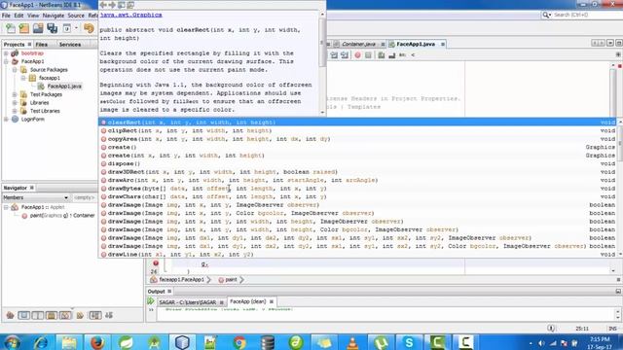This screenshot has height=350, width=623.
Task: Open source from Javadoc popup icon
Action: pyautogui.click(x=130, y=5)
